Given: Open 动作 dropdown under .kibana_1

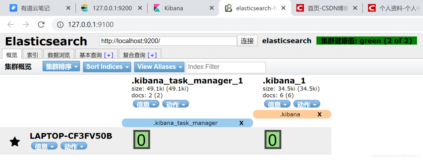Looking at the screenshot, I should (x=307, y=104).
